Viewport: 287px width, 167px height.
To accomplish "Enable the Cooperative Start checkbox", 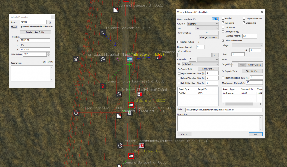I will coord(244,18).
